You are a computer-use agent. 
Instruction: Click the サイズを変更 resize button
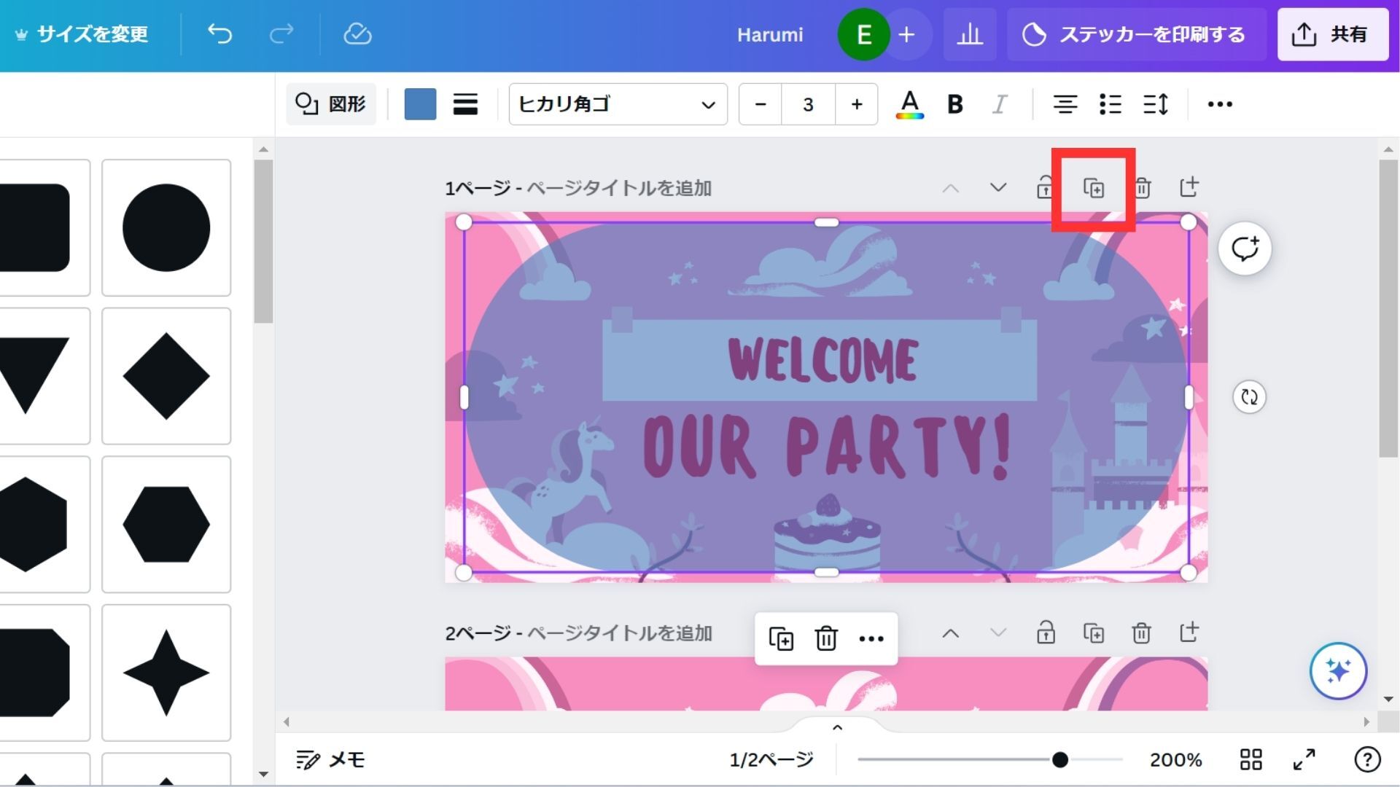(81, 34)
